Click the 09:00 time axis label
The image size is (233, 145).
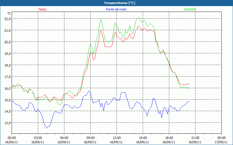90,138
